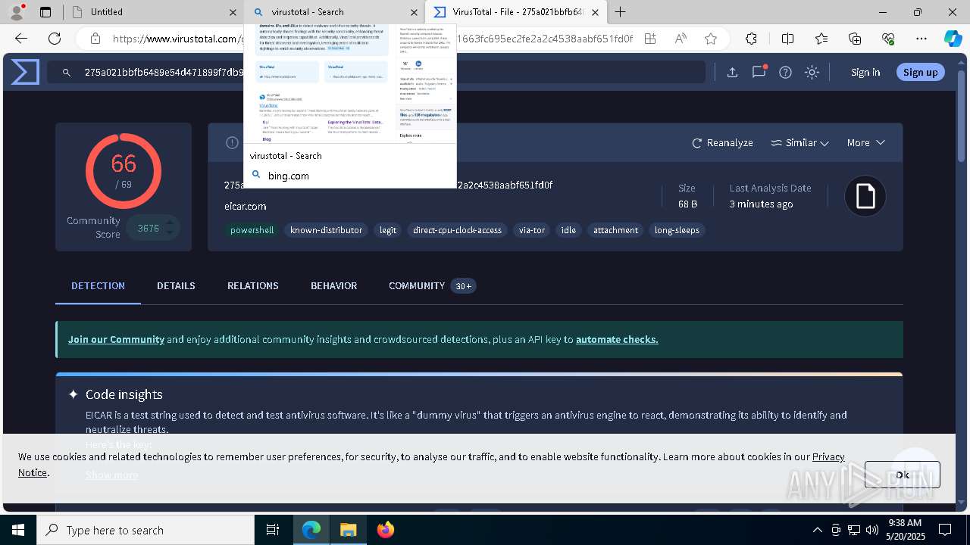Refresh the current page
The image size is (970, 545).
(55, 39)
